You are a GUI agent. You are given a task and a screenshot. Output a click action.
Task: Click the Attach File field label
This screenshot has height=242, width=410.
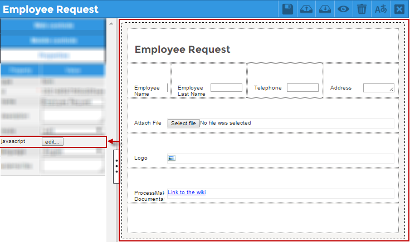tap(148, 123)
